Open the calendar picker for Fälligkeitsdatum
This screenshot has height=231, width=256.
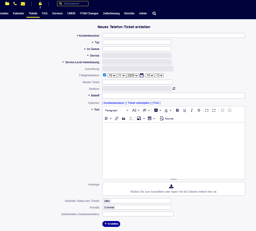(141, 75)
